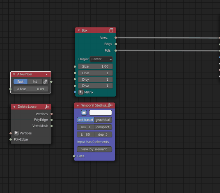Select text-based mode in Stethoscope

coord(85,120)
